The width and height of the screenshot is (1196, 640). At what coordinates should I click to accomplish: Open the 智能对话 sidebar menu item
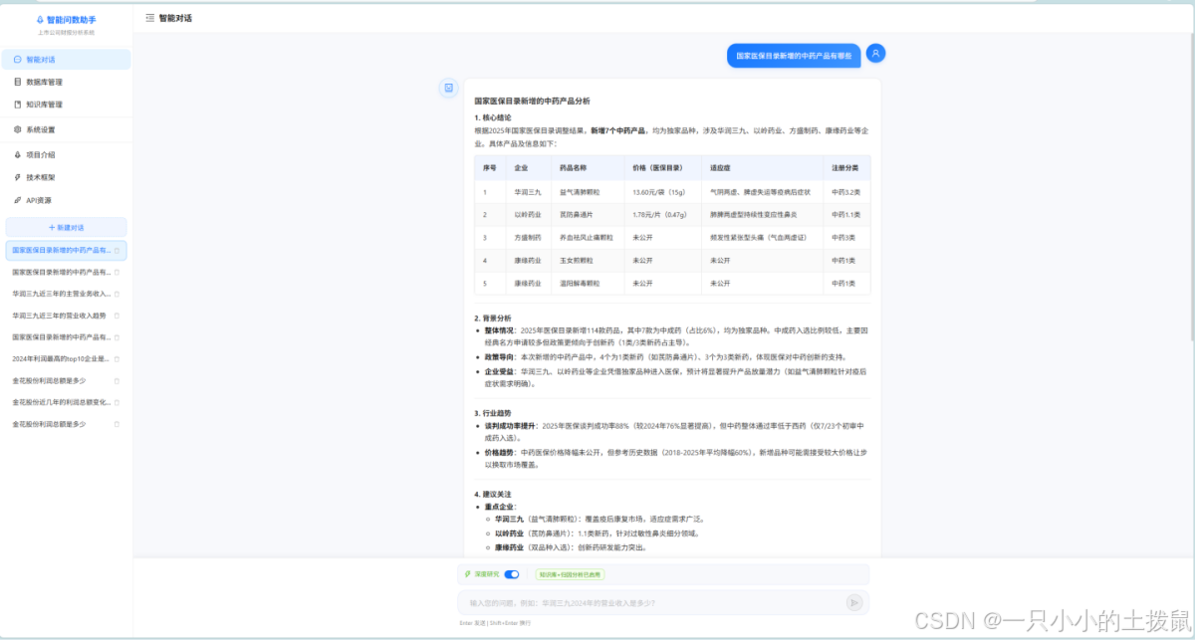[66, 60]
